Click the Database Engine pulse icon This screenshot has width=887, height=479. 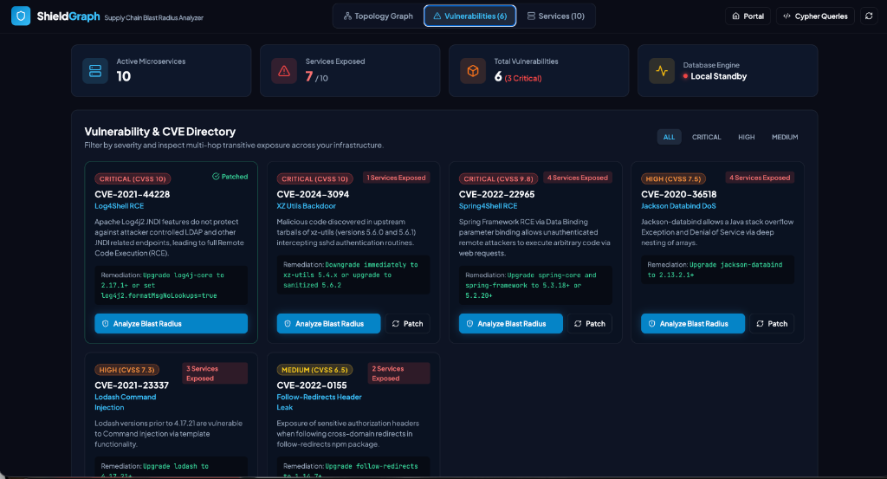[x=662, y=71]
